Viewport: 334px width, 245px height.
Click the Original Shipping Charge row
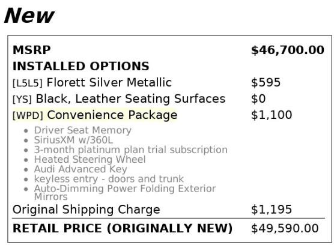point(169,210)
